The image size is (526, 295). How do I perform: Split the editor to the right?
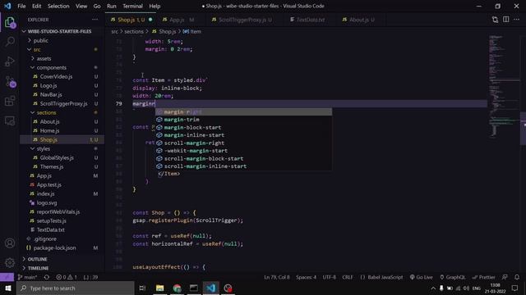coord(506,20)
